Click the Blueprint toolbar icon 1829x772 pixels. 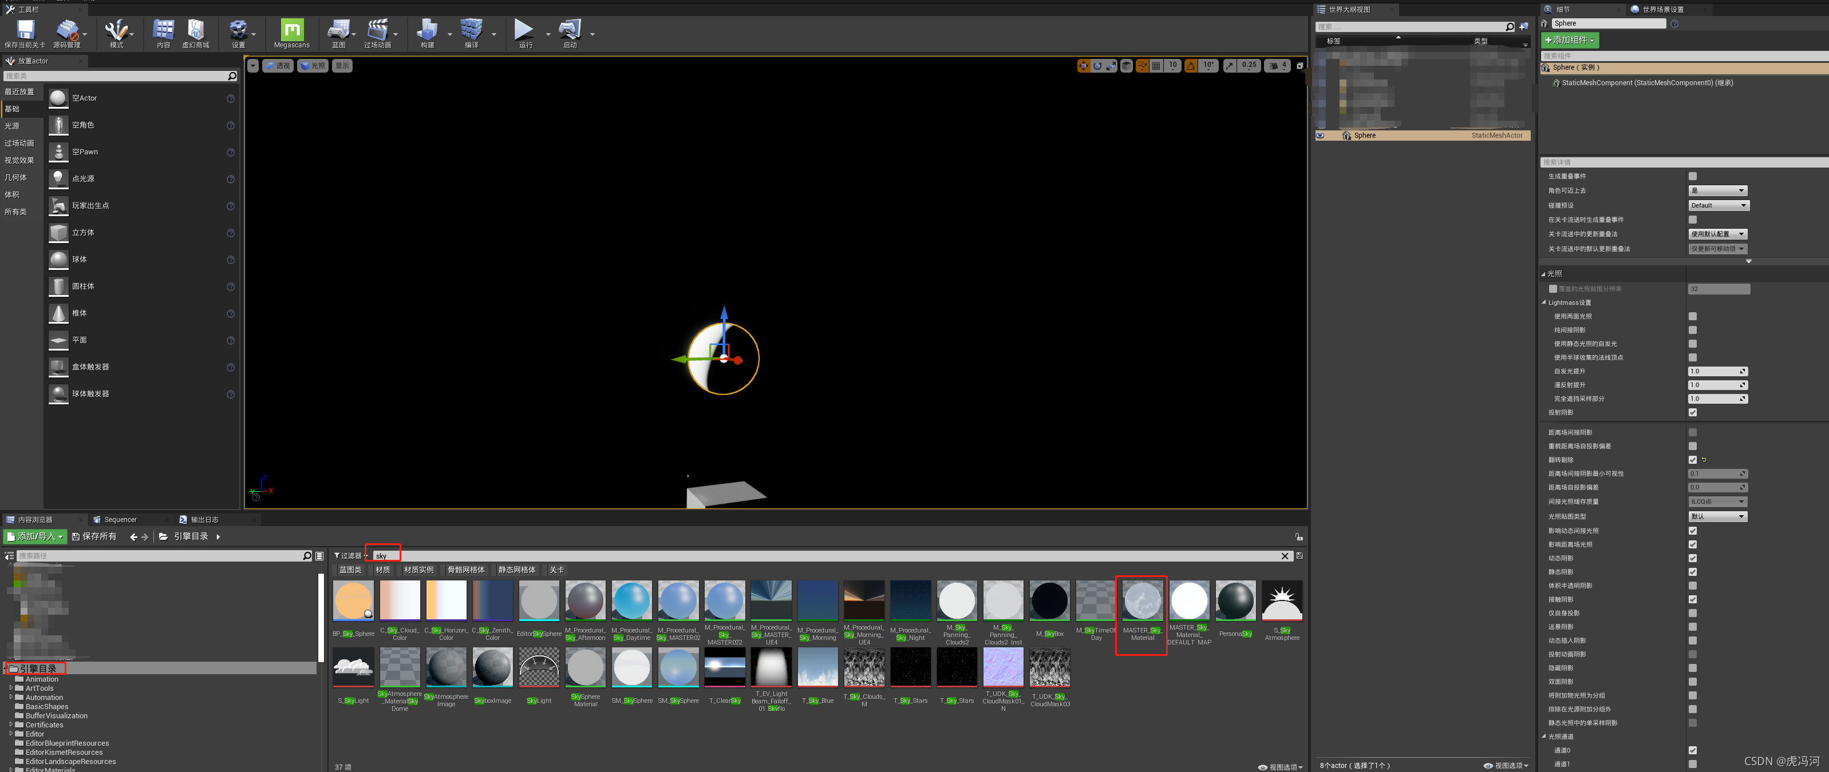click(338, 30)
